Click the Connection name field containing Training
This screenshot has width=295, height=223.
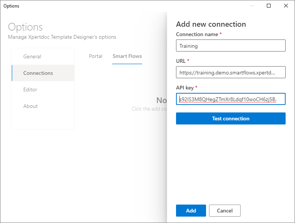(x=231, y=46)
